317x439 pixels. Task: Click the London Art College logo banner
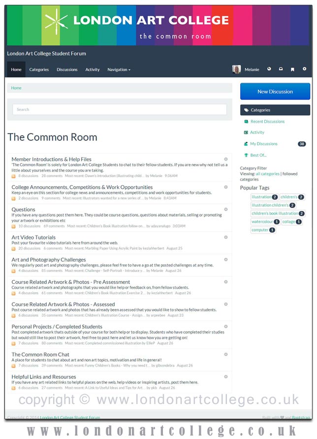click(158, 25)
